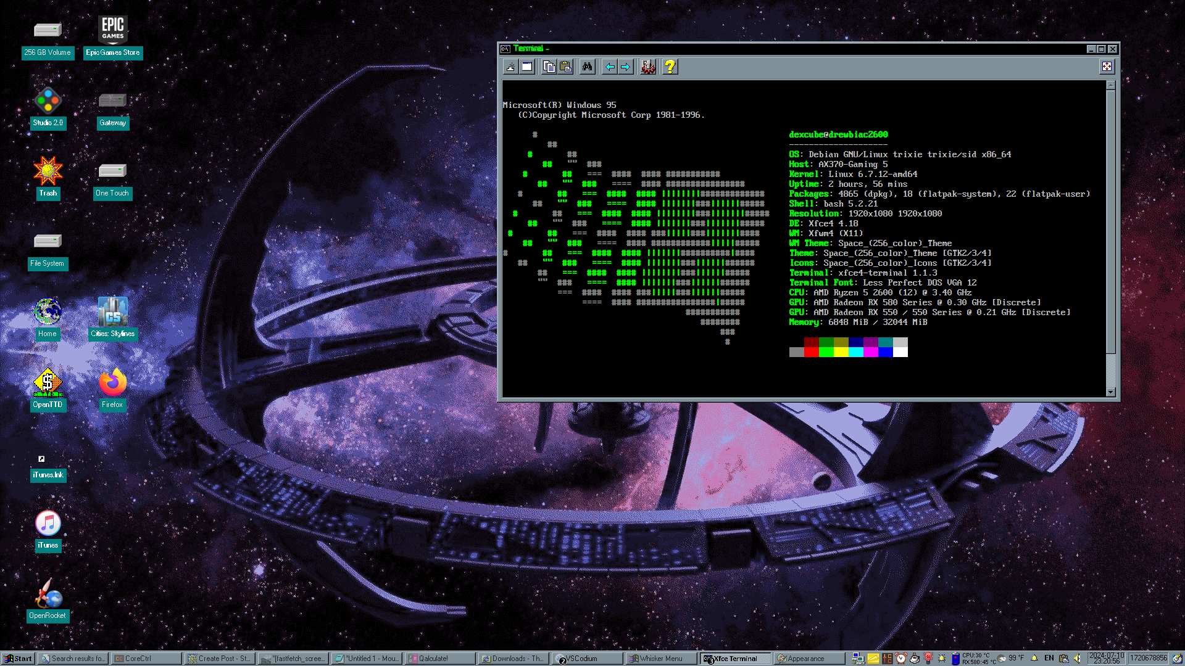Switch to the Untitled 1 Mousepad window
Viewport: 1185px width, 666px height.
pos(367,659)
